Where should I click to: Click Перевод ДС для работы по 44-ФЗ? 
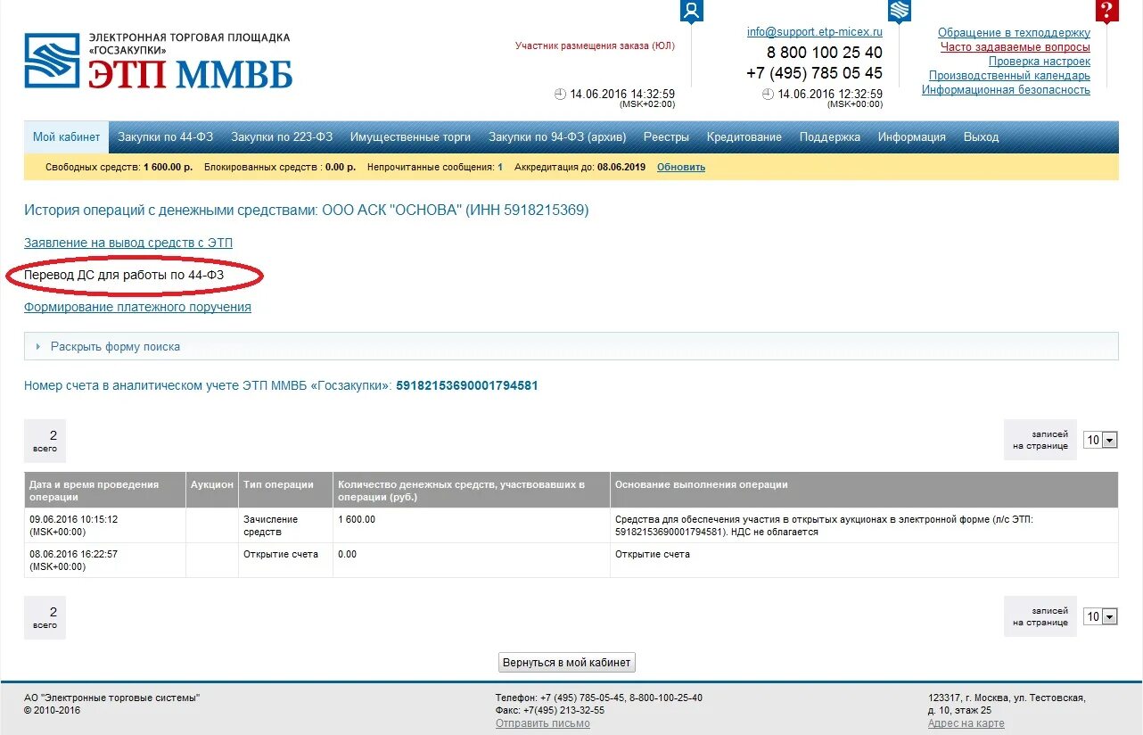click(x=124, y=275)
